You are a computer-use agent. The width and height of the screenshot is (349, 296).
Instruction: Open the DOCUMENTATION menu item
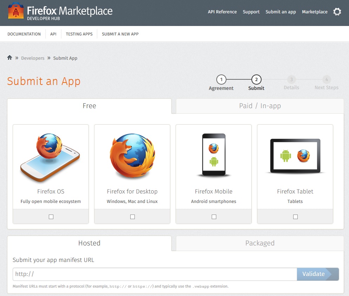[x=24, y=34]
